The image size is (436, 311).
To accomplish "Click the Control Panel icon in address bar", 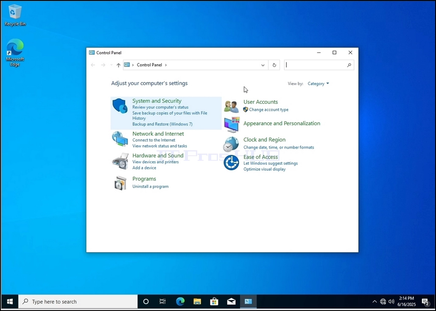I will coord(127,65).
